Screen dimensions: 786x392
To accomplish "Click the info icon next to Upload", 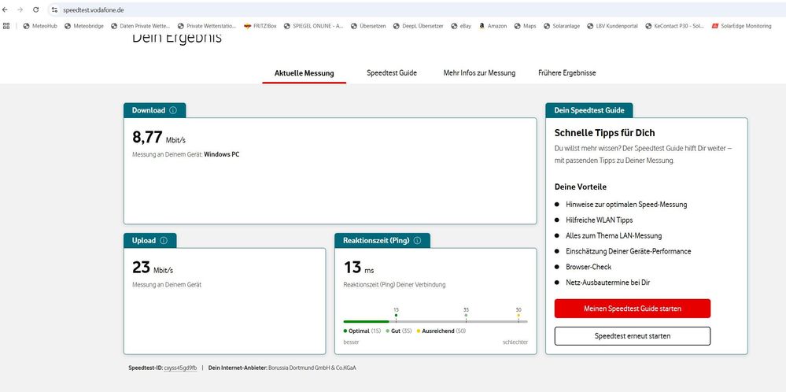I will pos(164,241).
